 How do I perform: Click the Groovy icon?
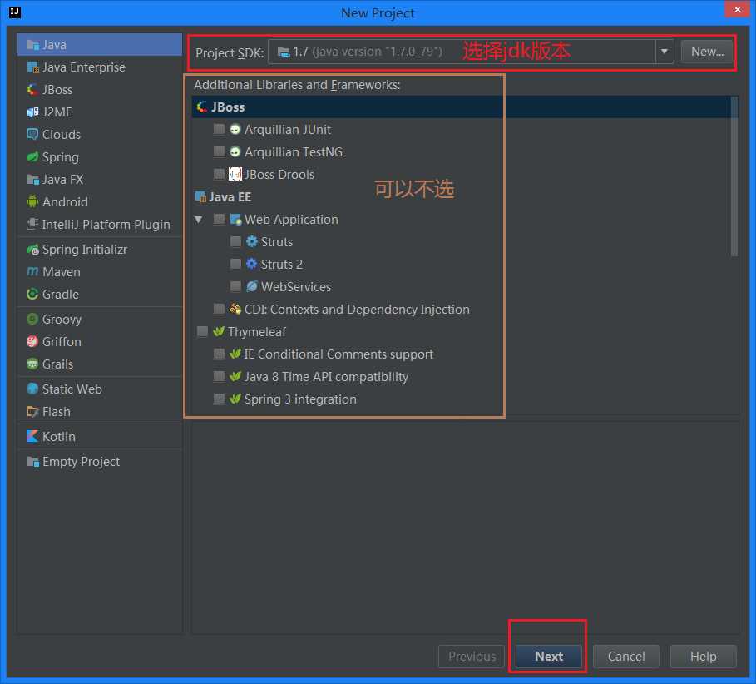pyautogui.click(x=32, y=319)
